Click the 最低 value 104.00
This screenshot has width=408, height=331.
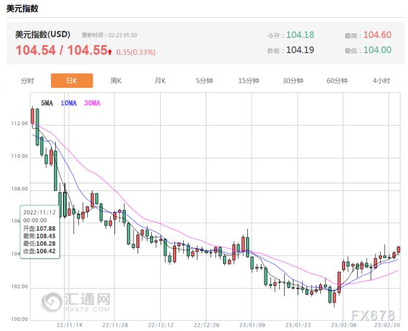pos(377,50)
